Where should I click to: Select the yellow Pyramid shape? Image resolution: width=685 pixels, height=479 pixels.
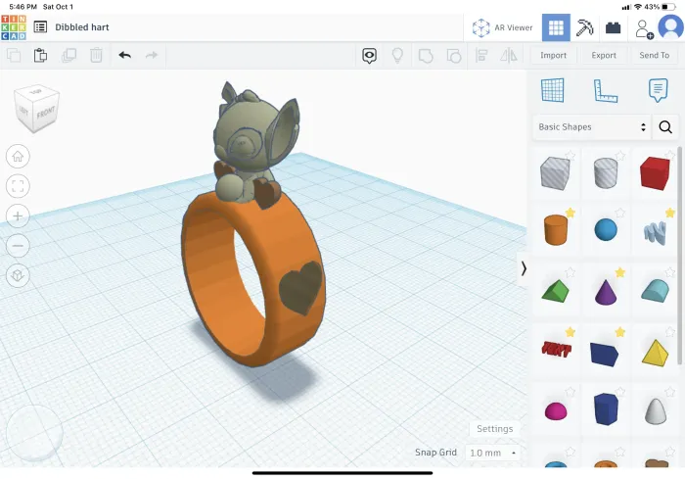pyautogui.click(x=656, y=353)
